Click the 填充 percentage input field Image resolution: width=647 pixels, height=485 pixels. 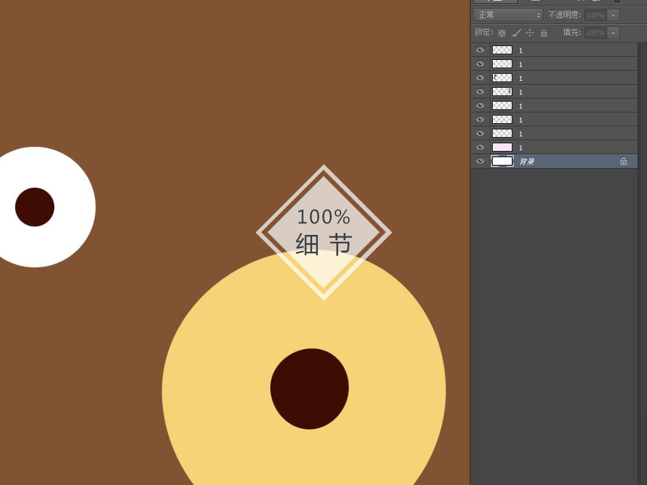pos(595,33)
